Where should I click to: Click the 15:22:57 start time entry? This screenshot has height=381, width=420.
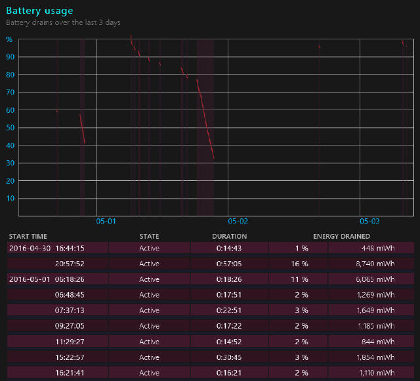click(x=70, y=358)
